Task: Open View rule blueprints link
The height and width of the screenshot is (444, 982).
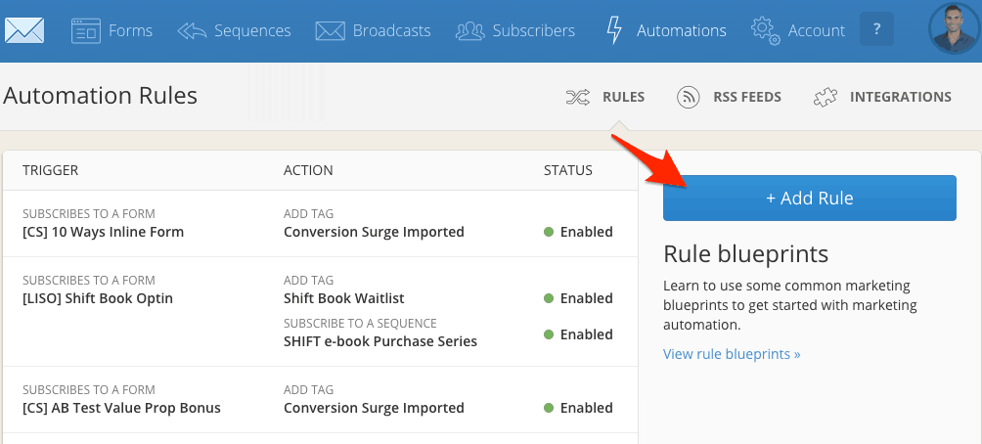Action: pos(732,354)
